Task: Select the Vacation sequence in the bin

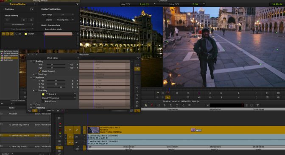Action: (13, 114)
